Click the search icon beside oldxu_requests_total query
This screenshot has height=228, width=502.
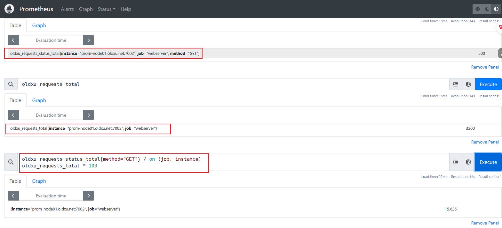(11, 84)
